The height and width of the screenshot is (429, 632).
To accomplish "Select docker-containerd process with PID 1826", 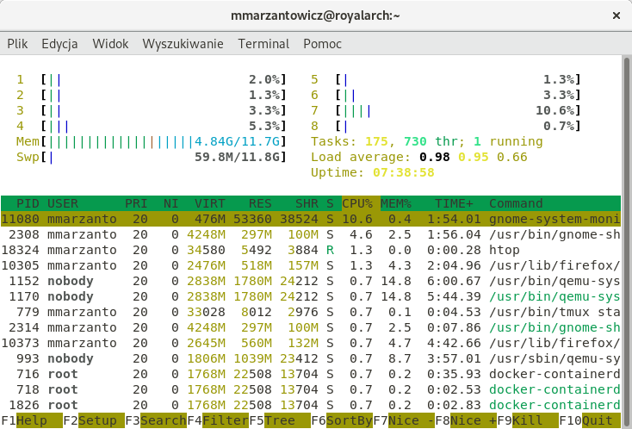I will pos(311,405).
